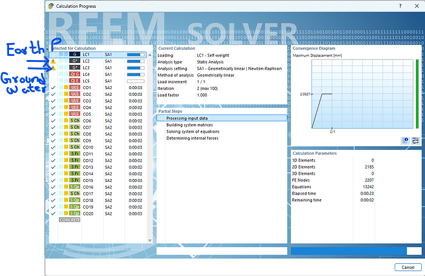Click the 'Static Analysis' analysis type value

pos(210,62)
